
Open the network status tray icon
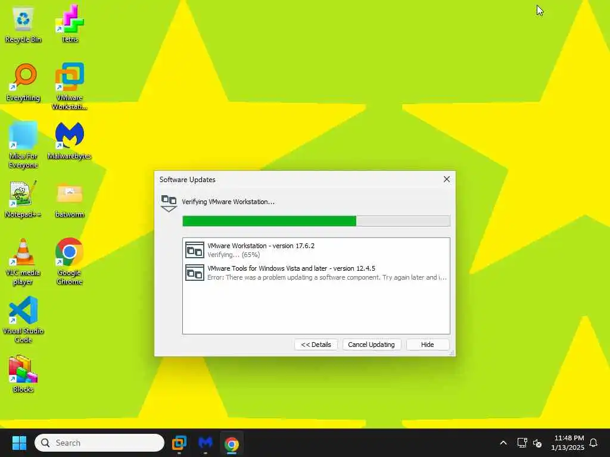tap(522, 443)
